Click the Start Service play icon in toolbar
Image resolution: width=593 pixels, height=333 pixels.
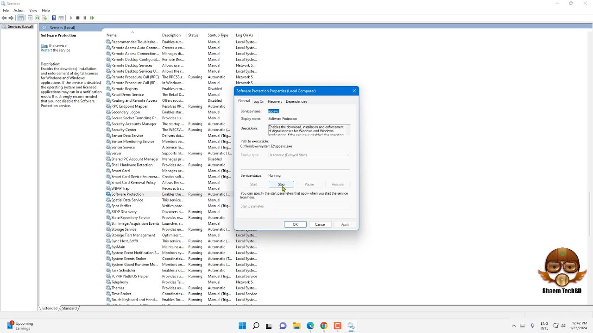71,18
